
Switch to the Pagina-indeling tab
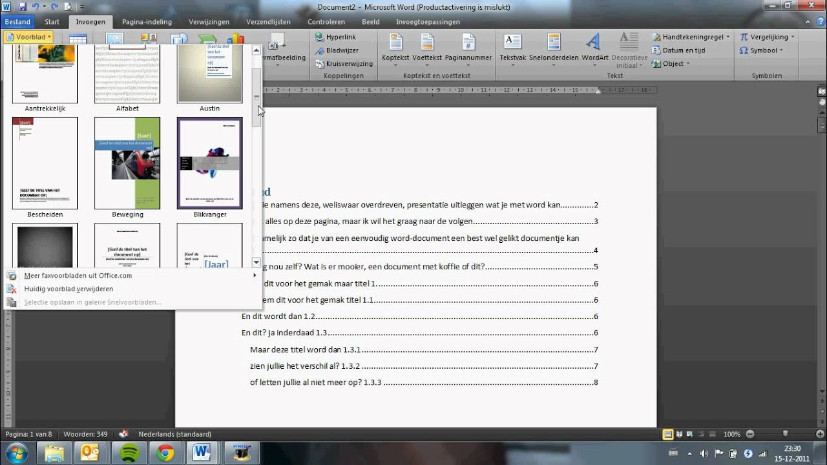pos(147,22)
